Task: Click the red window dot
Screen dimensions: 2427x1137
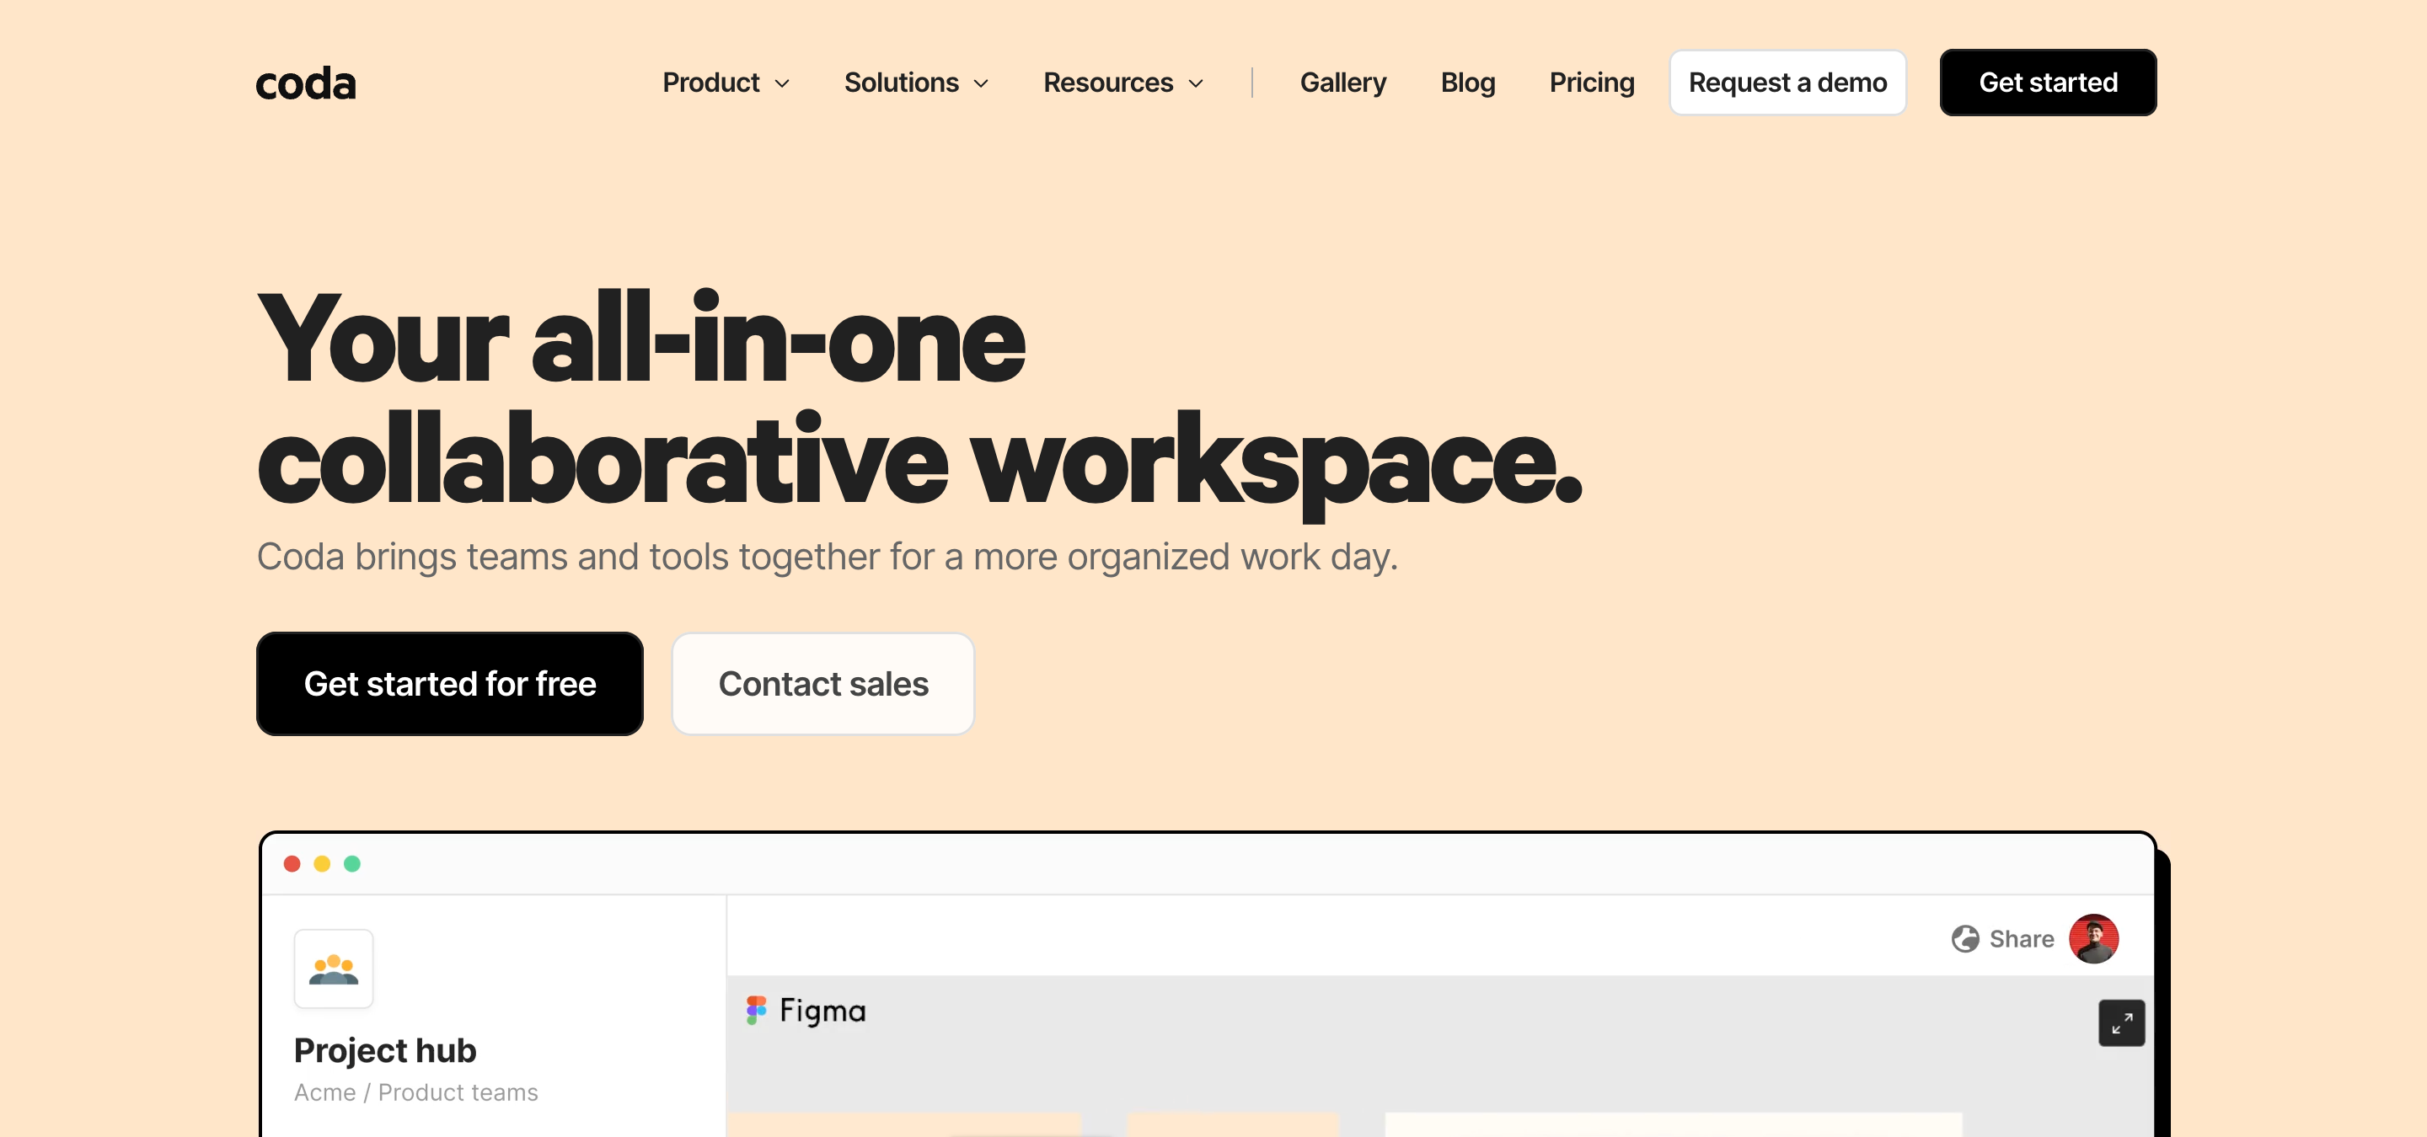Action: tap(292, 864)
